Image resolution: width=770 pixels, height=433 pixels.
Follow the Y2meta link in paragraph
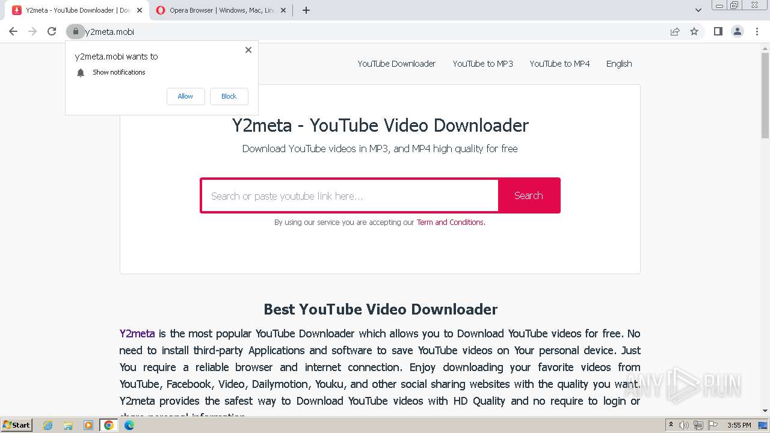pyautogui.click(x=137, y=333)
